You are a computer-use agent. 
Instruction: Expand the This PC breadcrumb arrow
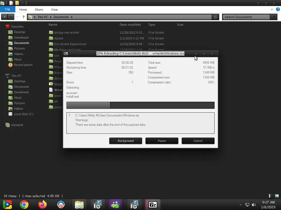(x=51, y=17)
